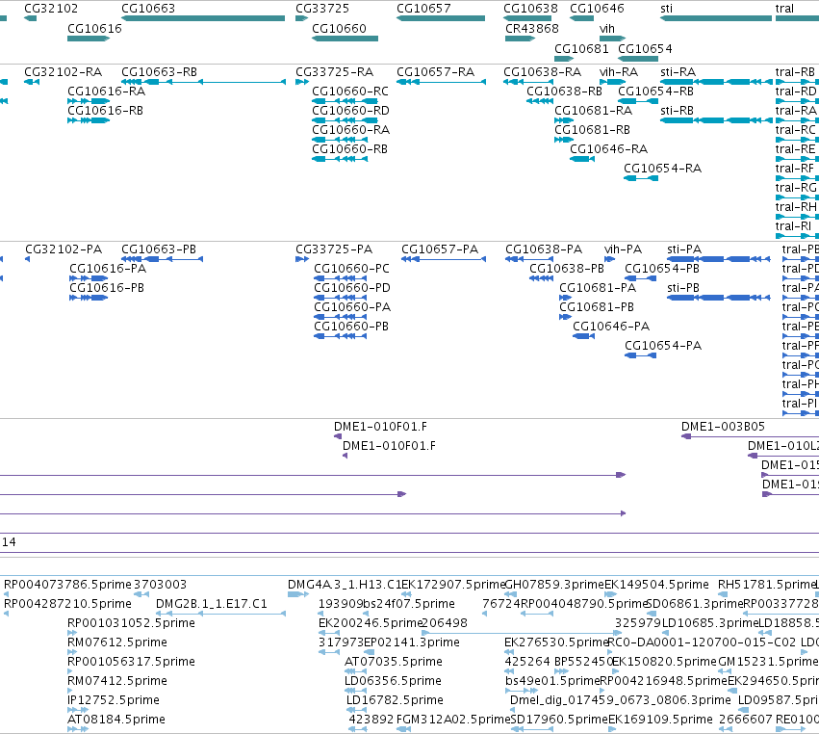Image resolution: width=819 pixels, height=734 pixels.
Task: Click the CG33725 gene label
Action: (322, 9)
